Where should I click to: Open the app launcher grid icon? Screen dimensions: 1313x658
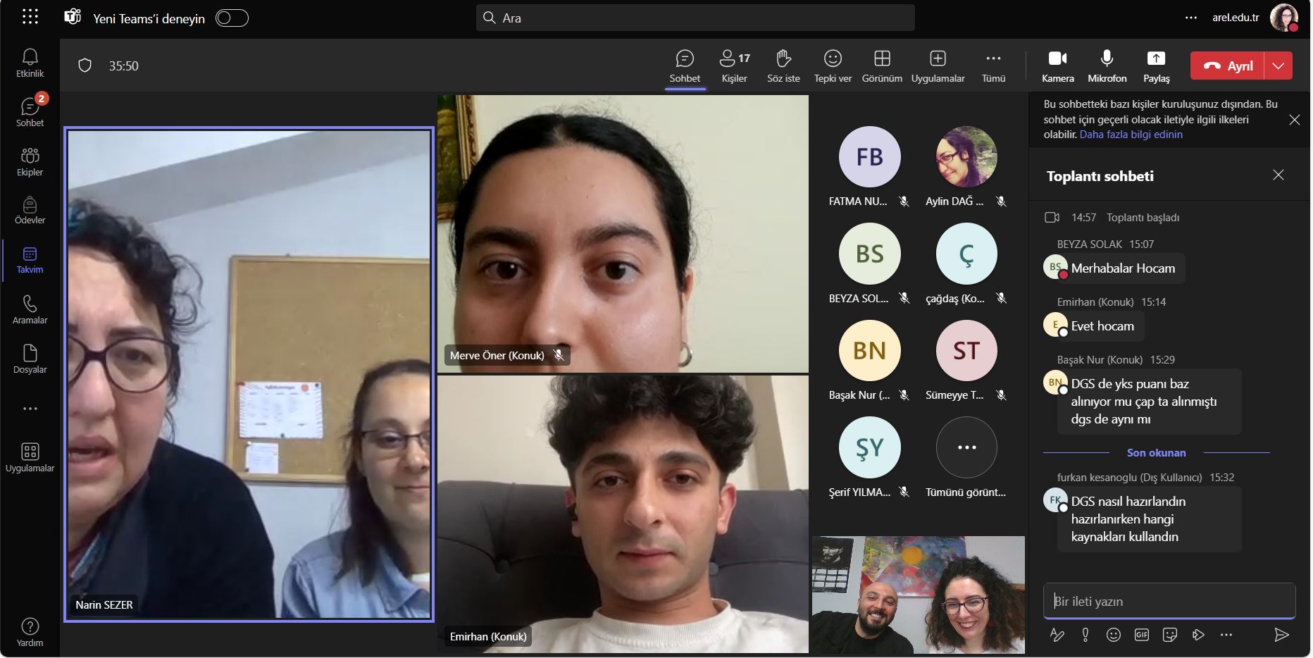pyautogui.click(x=30, y=18)
